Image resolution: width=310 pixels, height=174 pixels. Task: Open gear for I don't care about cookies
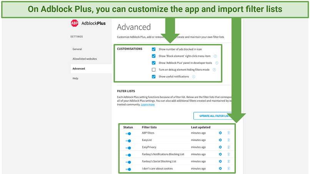pos(220,169)
